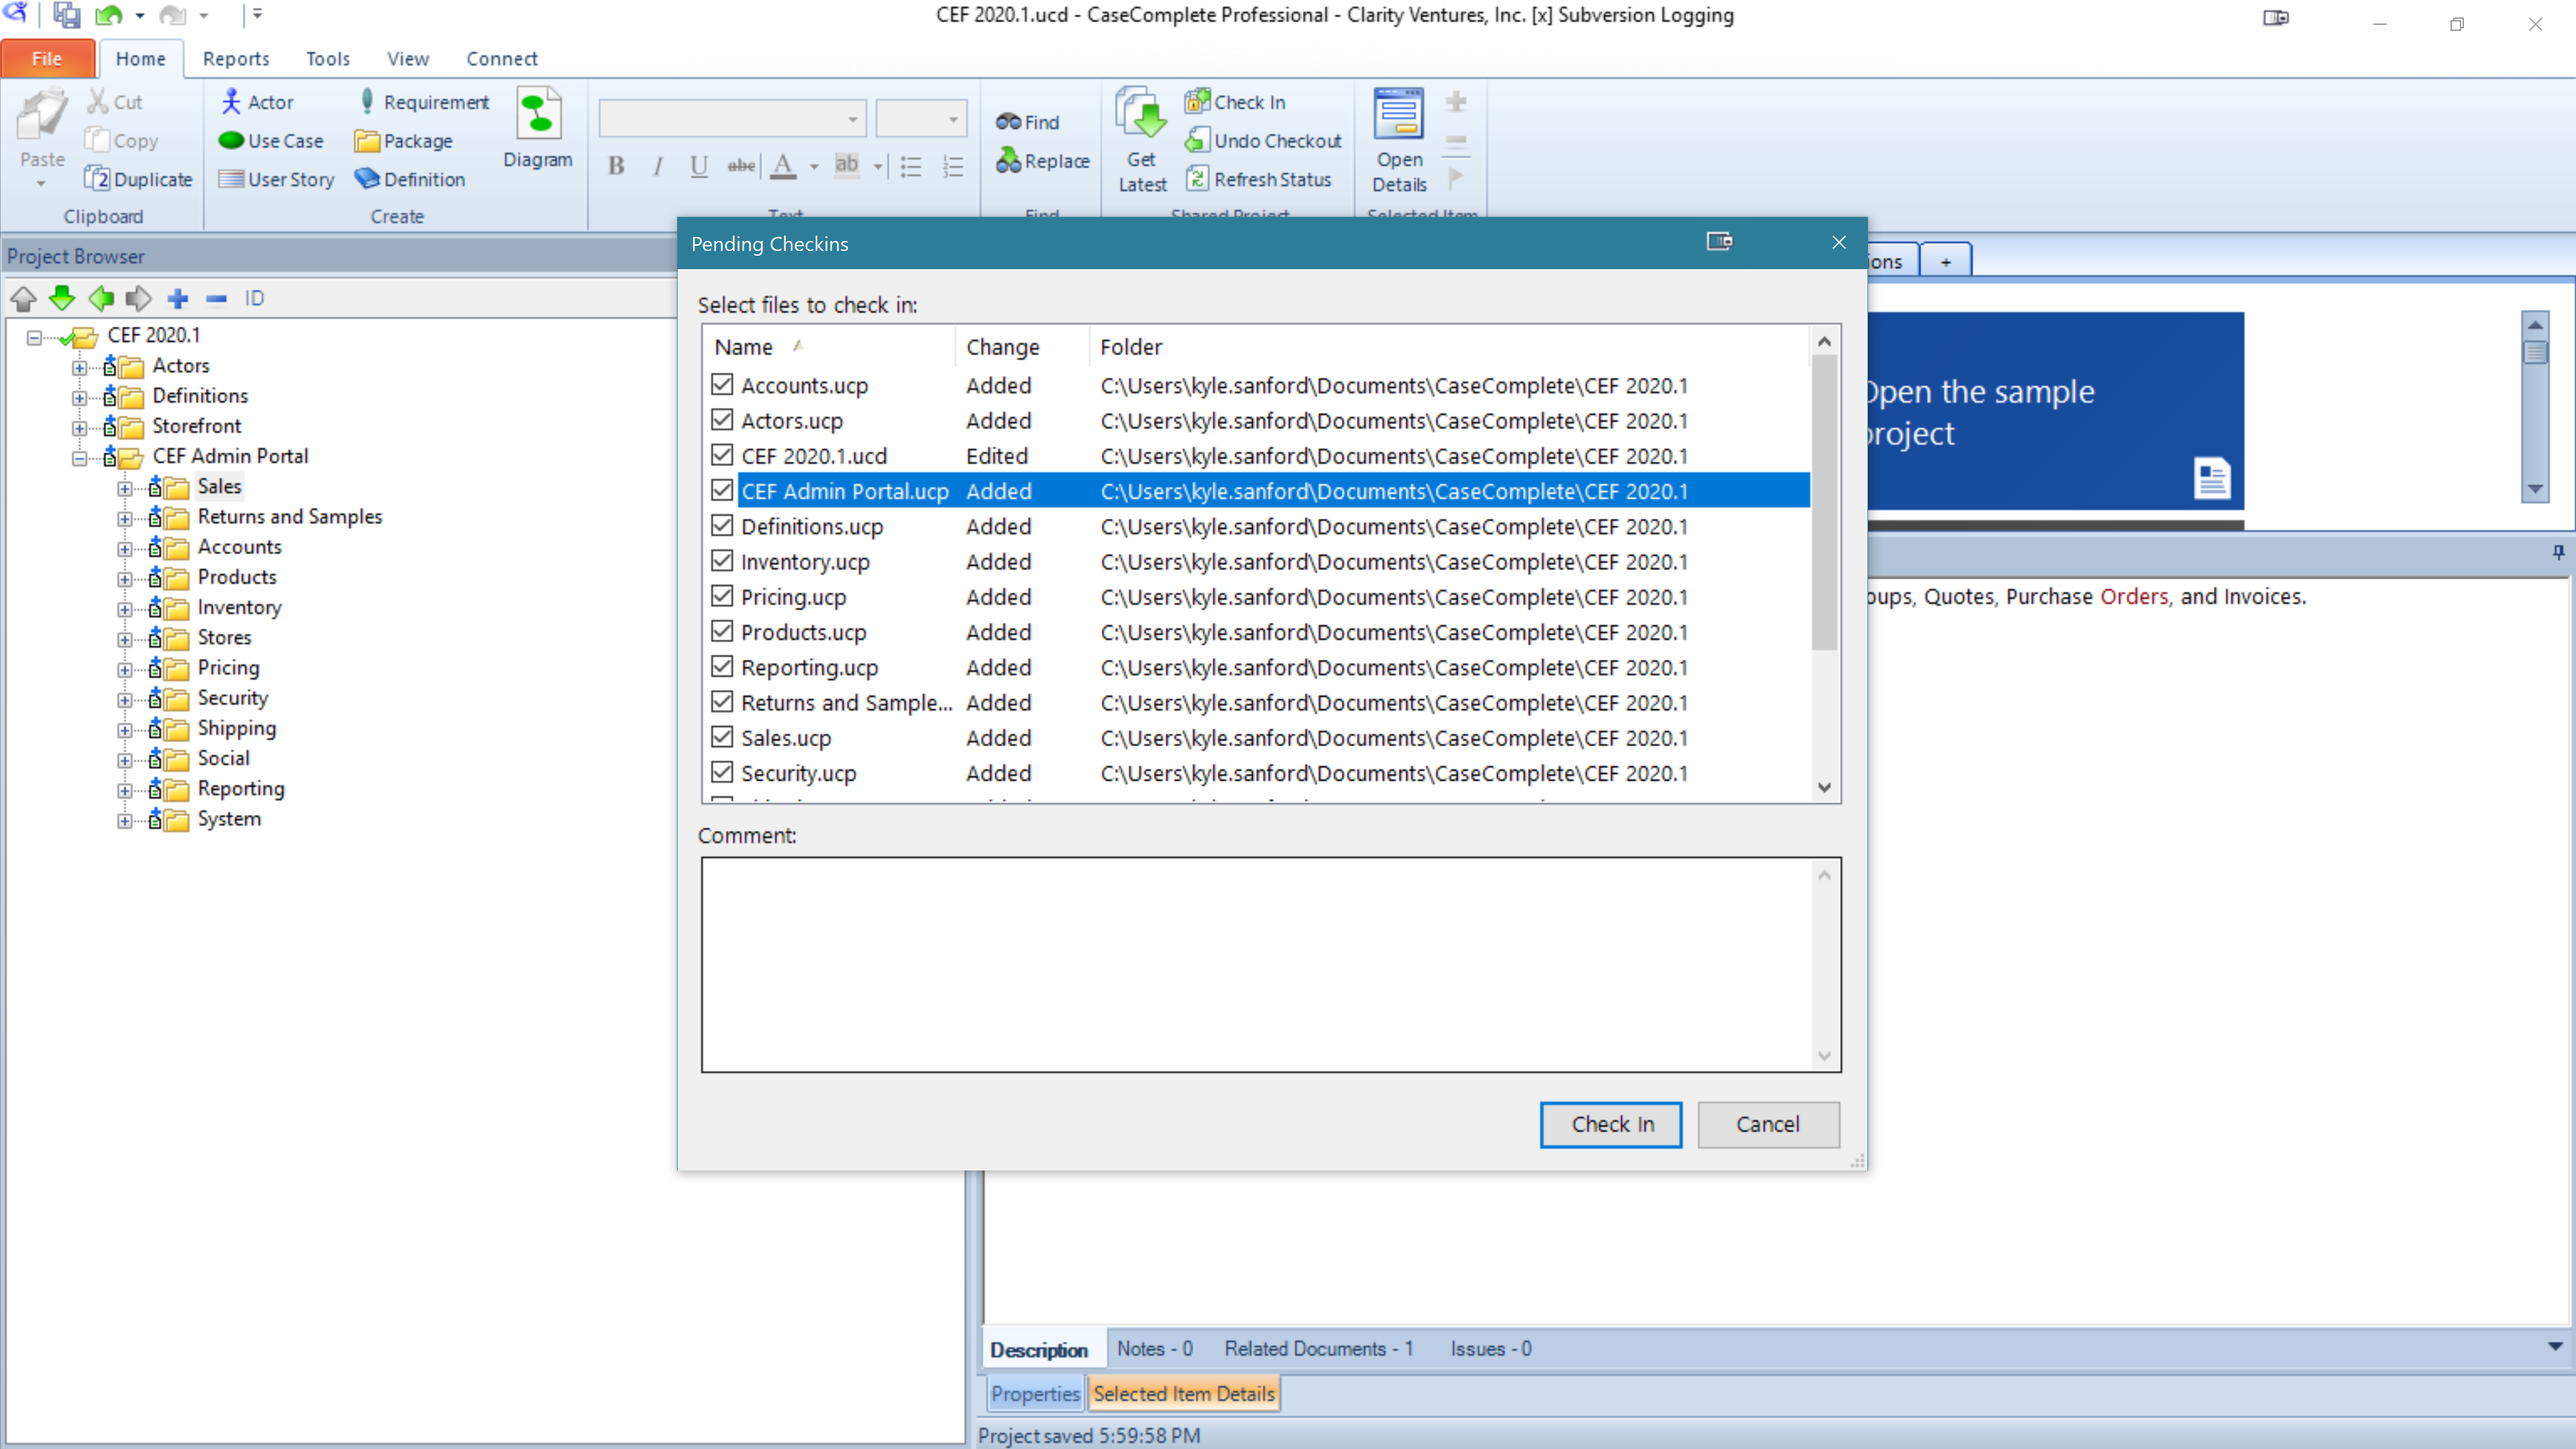The width and height of the screenshot is (2576, 1449).
Task: Click the Requirement create icon
Action: click(367, 101)
